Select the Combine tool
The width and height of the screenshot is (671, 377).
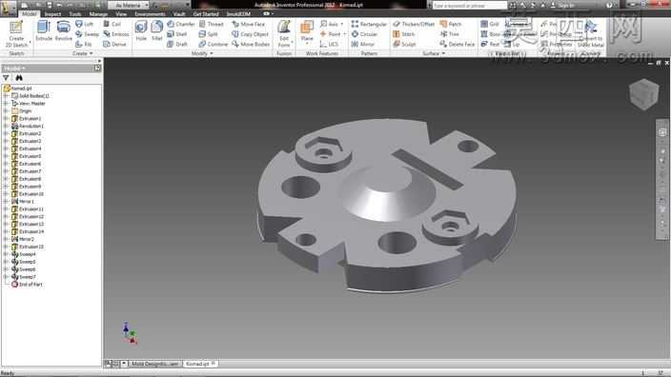tap(213, 44)
